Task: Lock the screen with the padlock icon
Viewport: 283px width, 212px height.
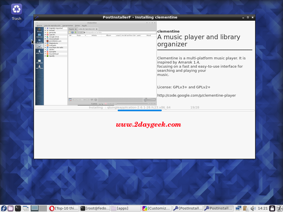Action: (x=272, y=208)
